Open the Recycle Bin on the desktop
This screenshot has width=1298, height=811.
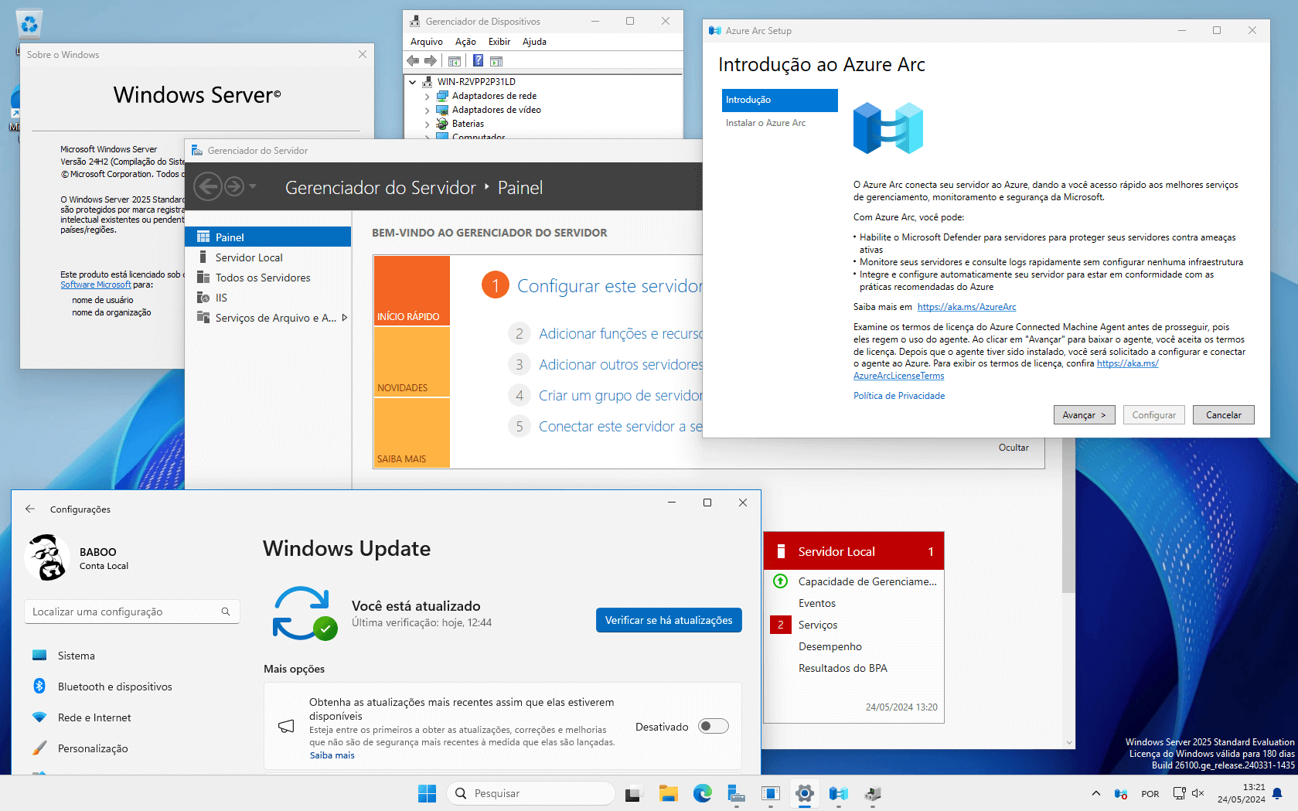[x=29, y=24]
